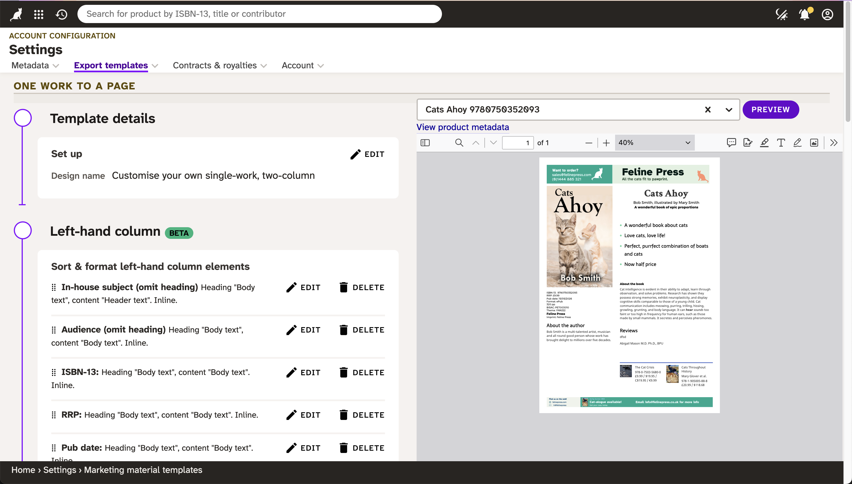Open the apps grid menu icon

38,14
